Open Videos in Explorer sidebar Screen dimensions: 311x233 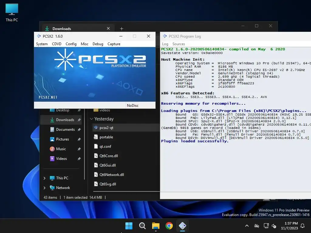(x=58, y=159)
